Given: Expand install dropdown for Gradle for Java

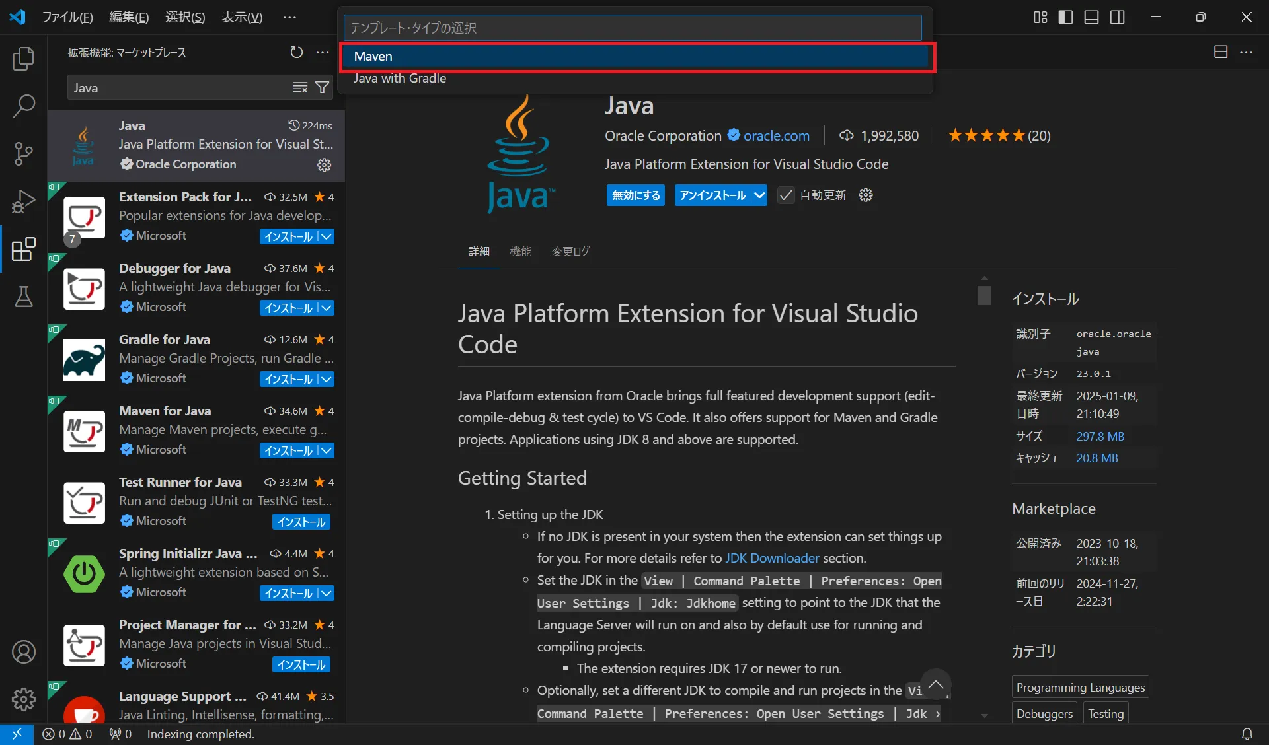Looking at the screenshot, I should coord(326,379).
